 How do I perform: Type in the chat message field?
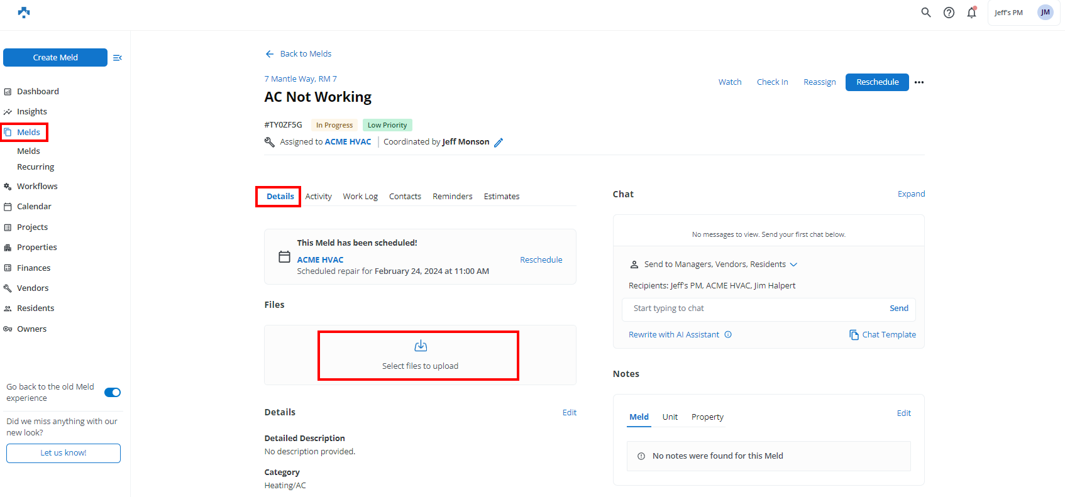pyautogui.click(x=754, y=309)
